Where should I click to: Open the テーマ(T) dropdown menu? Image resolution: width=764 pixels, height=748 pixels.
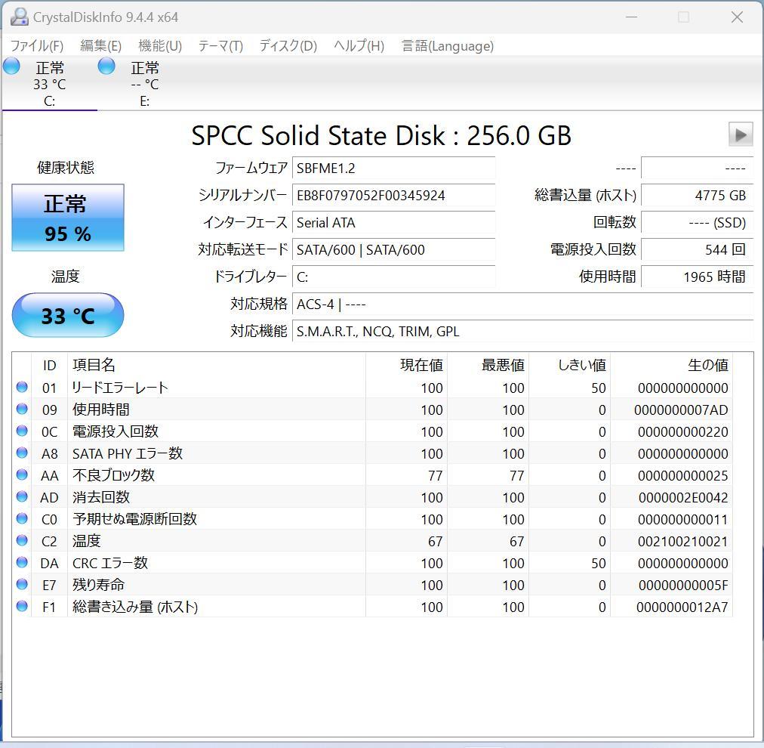220,46
